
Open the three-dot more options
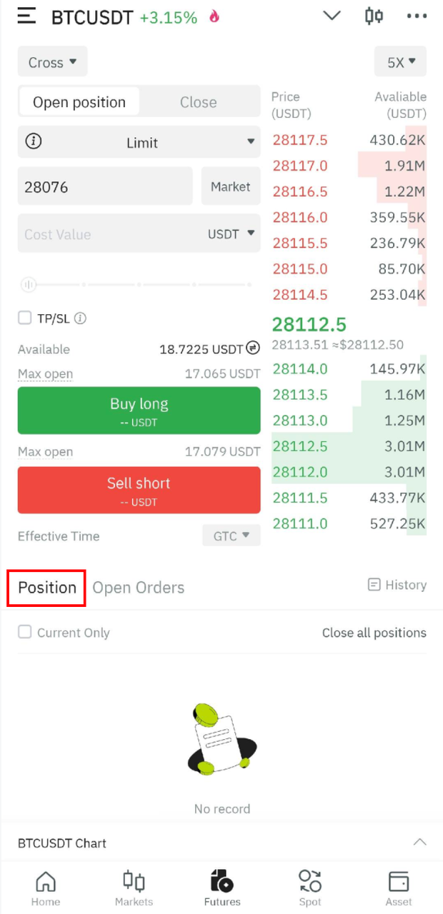(416, 16)
